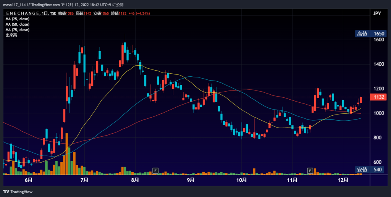Image resolution: width=391 pixels, height=197 pixels.
Task: Click the 1600 price axis label
Action: pos(378,40)
